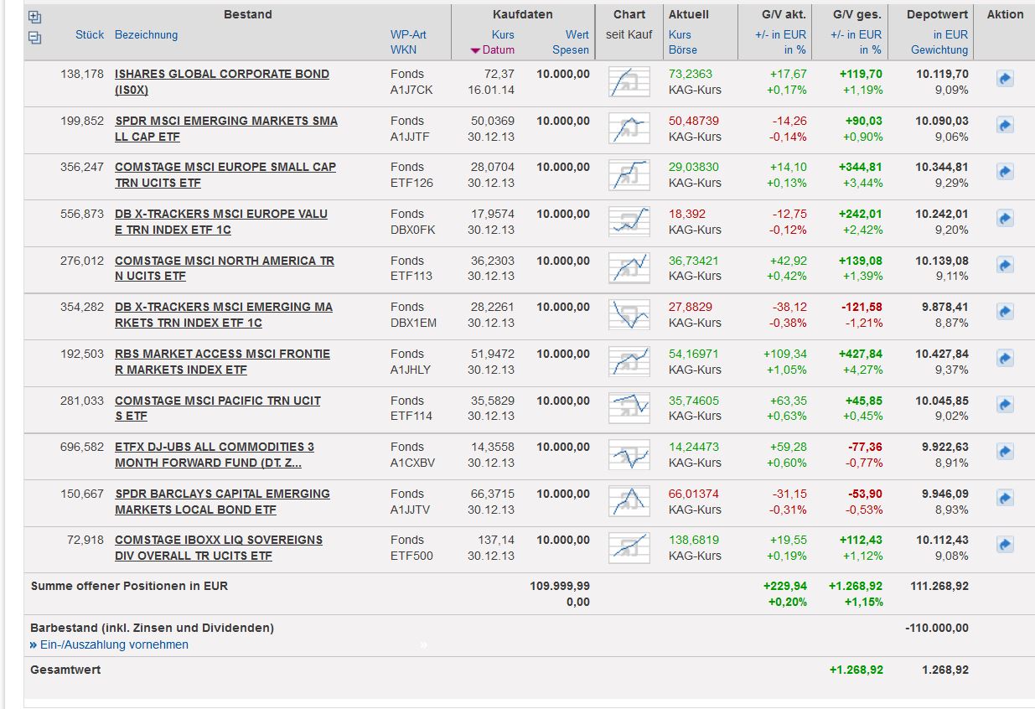The width and height of the screenshot is (1035, 709).
Task: Open action icon for RBS Market Access Frontier
Action: point(1005,359)
